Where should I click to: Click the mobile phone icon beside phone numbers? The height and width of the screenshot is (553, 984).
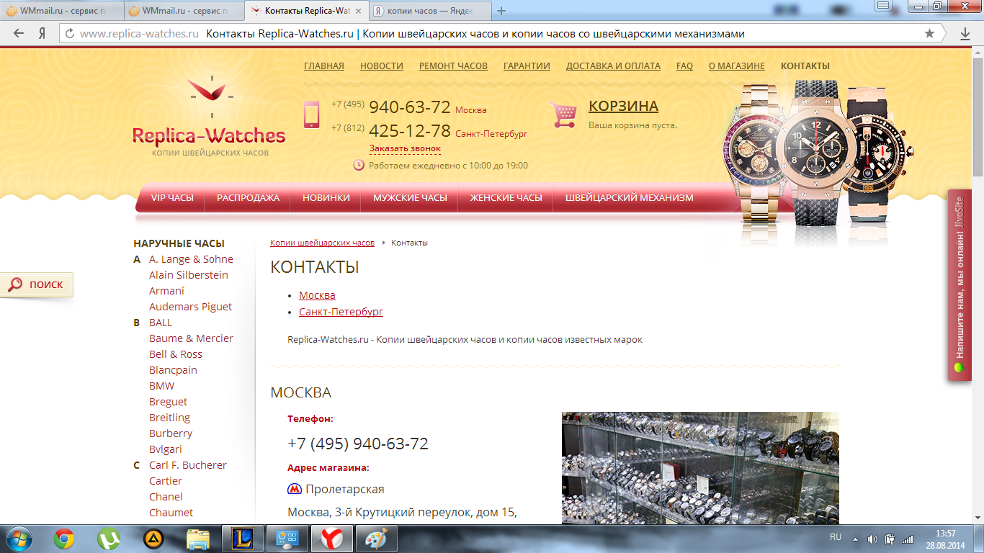click(x=311, y=114)
